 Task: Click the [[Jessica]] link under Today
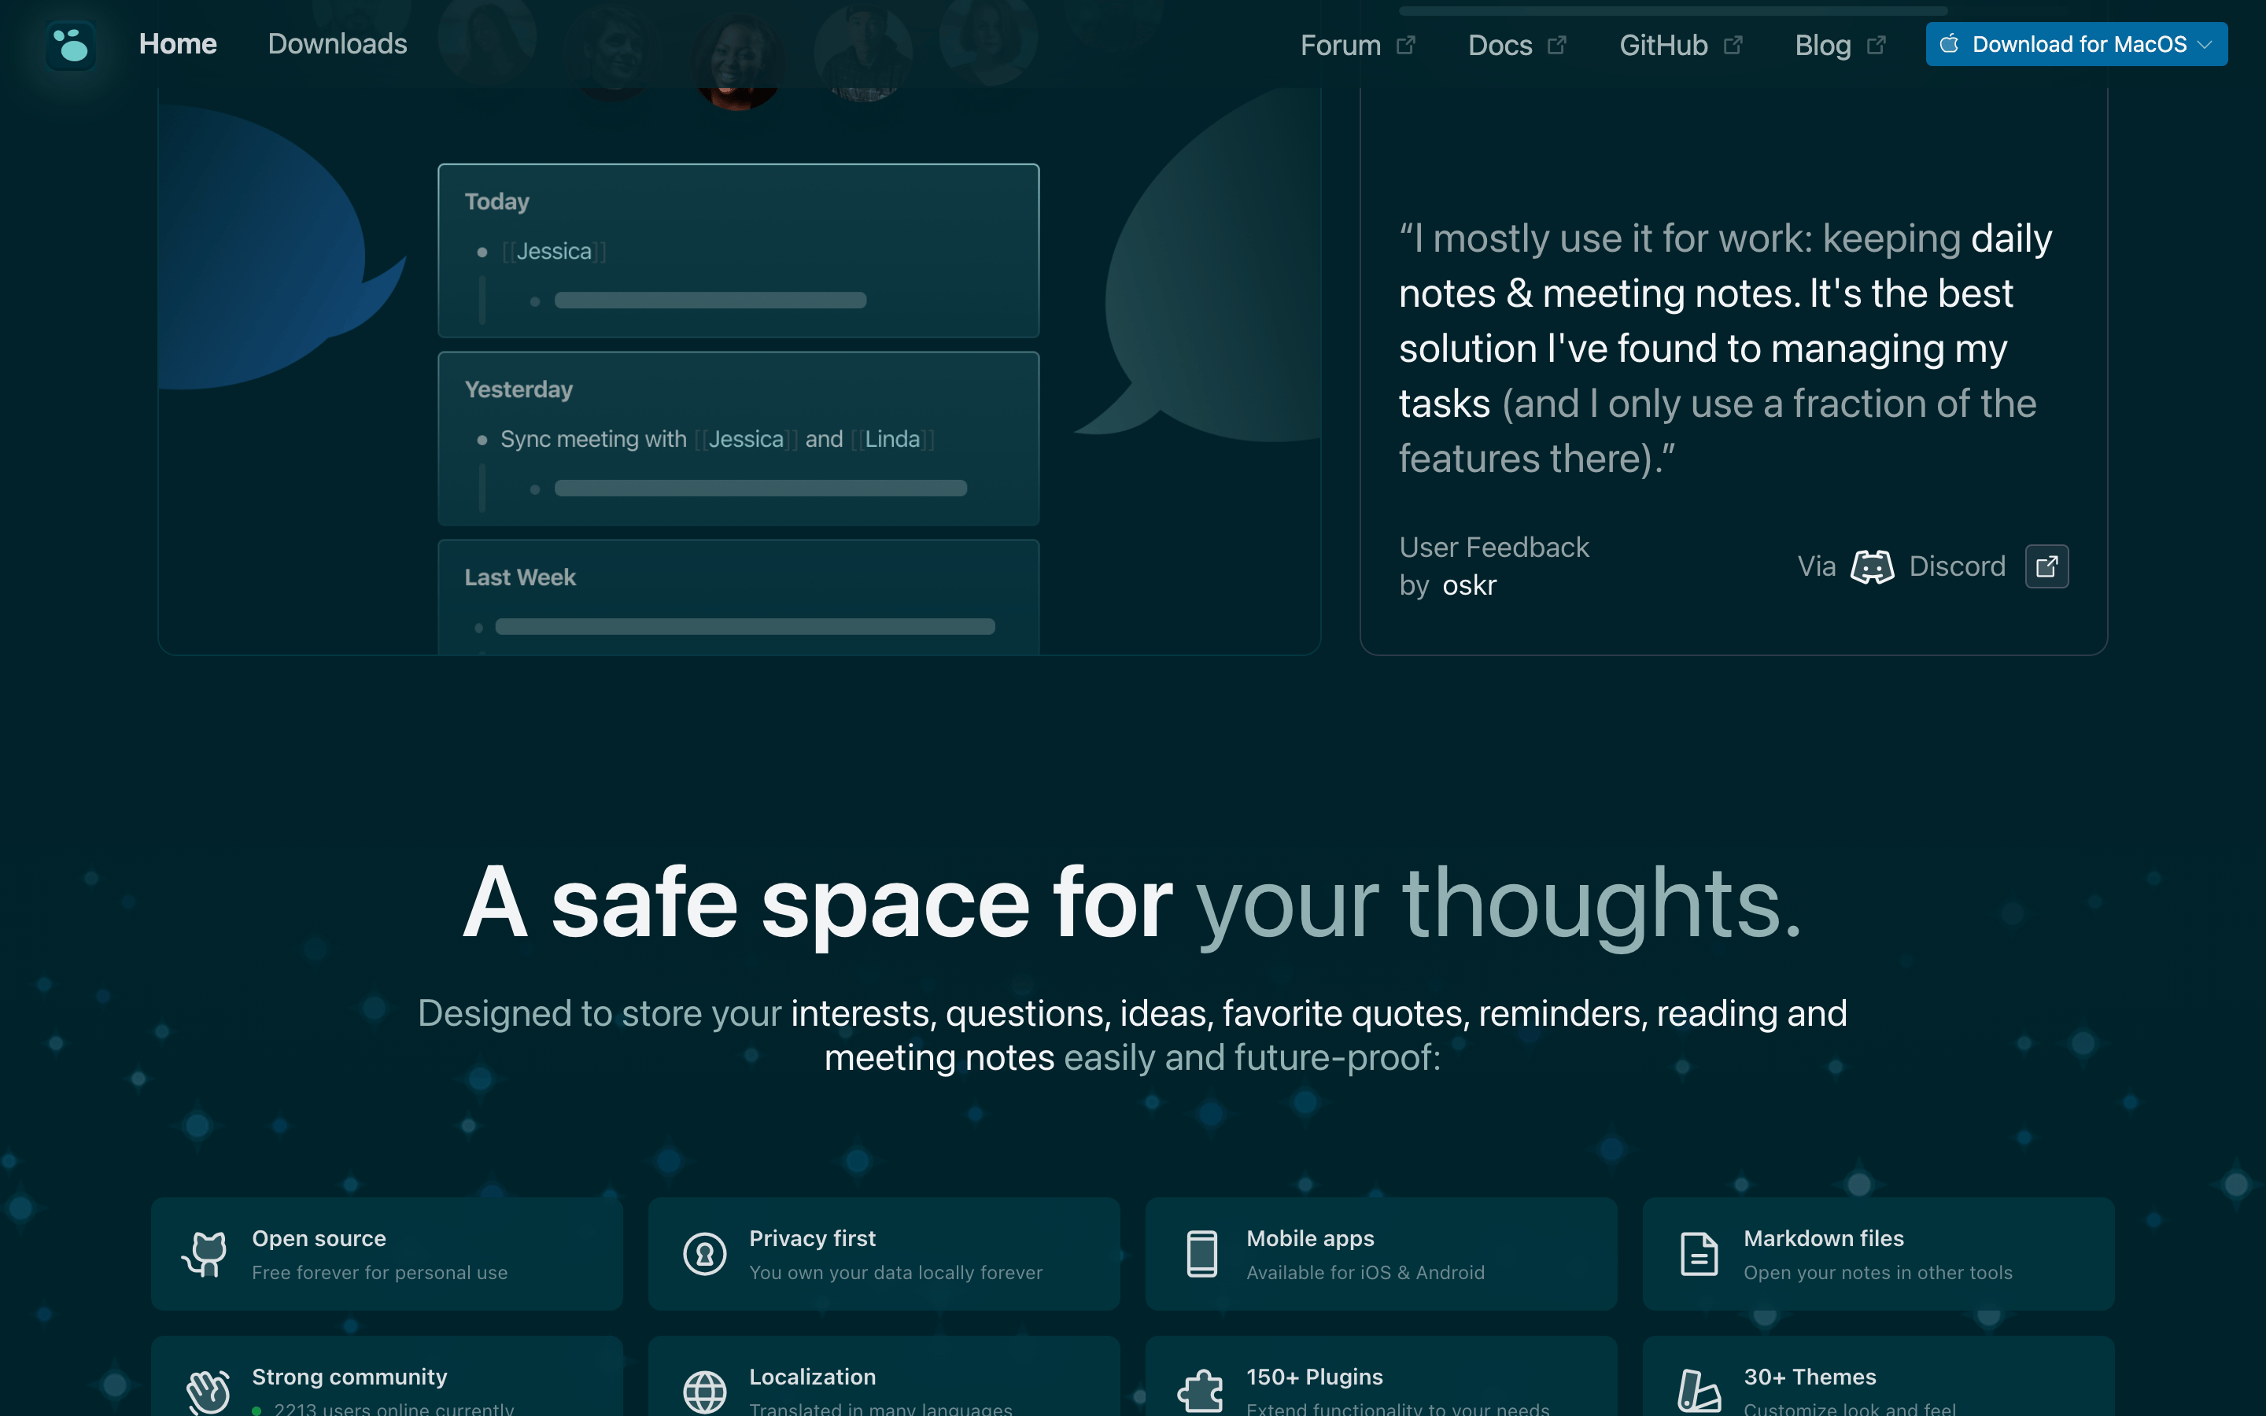point(555,252)
